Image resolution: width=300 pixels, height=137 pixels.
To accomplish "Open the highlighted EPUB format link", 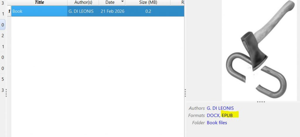I will coord(227,115).
